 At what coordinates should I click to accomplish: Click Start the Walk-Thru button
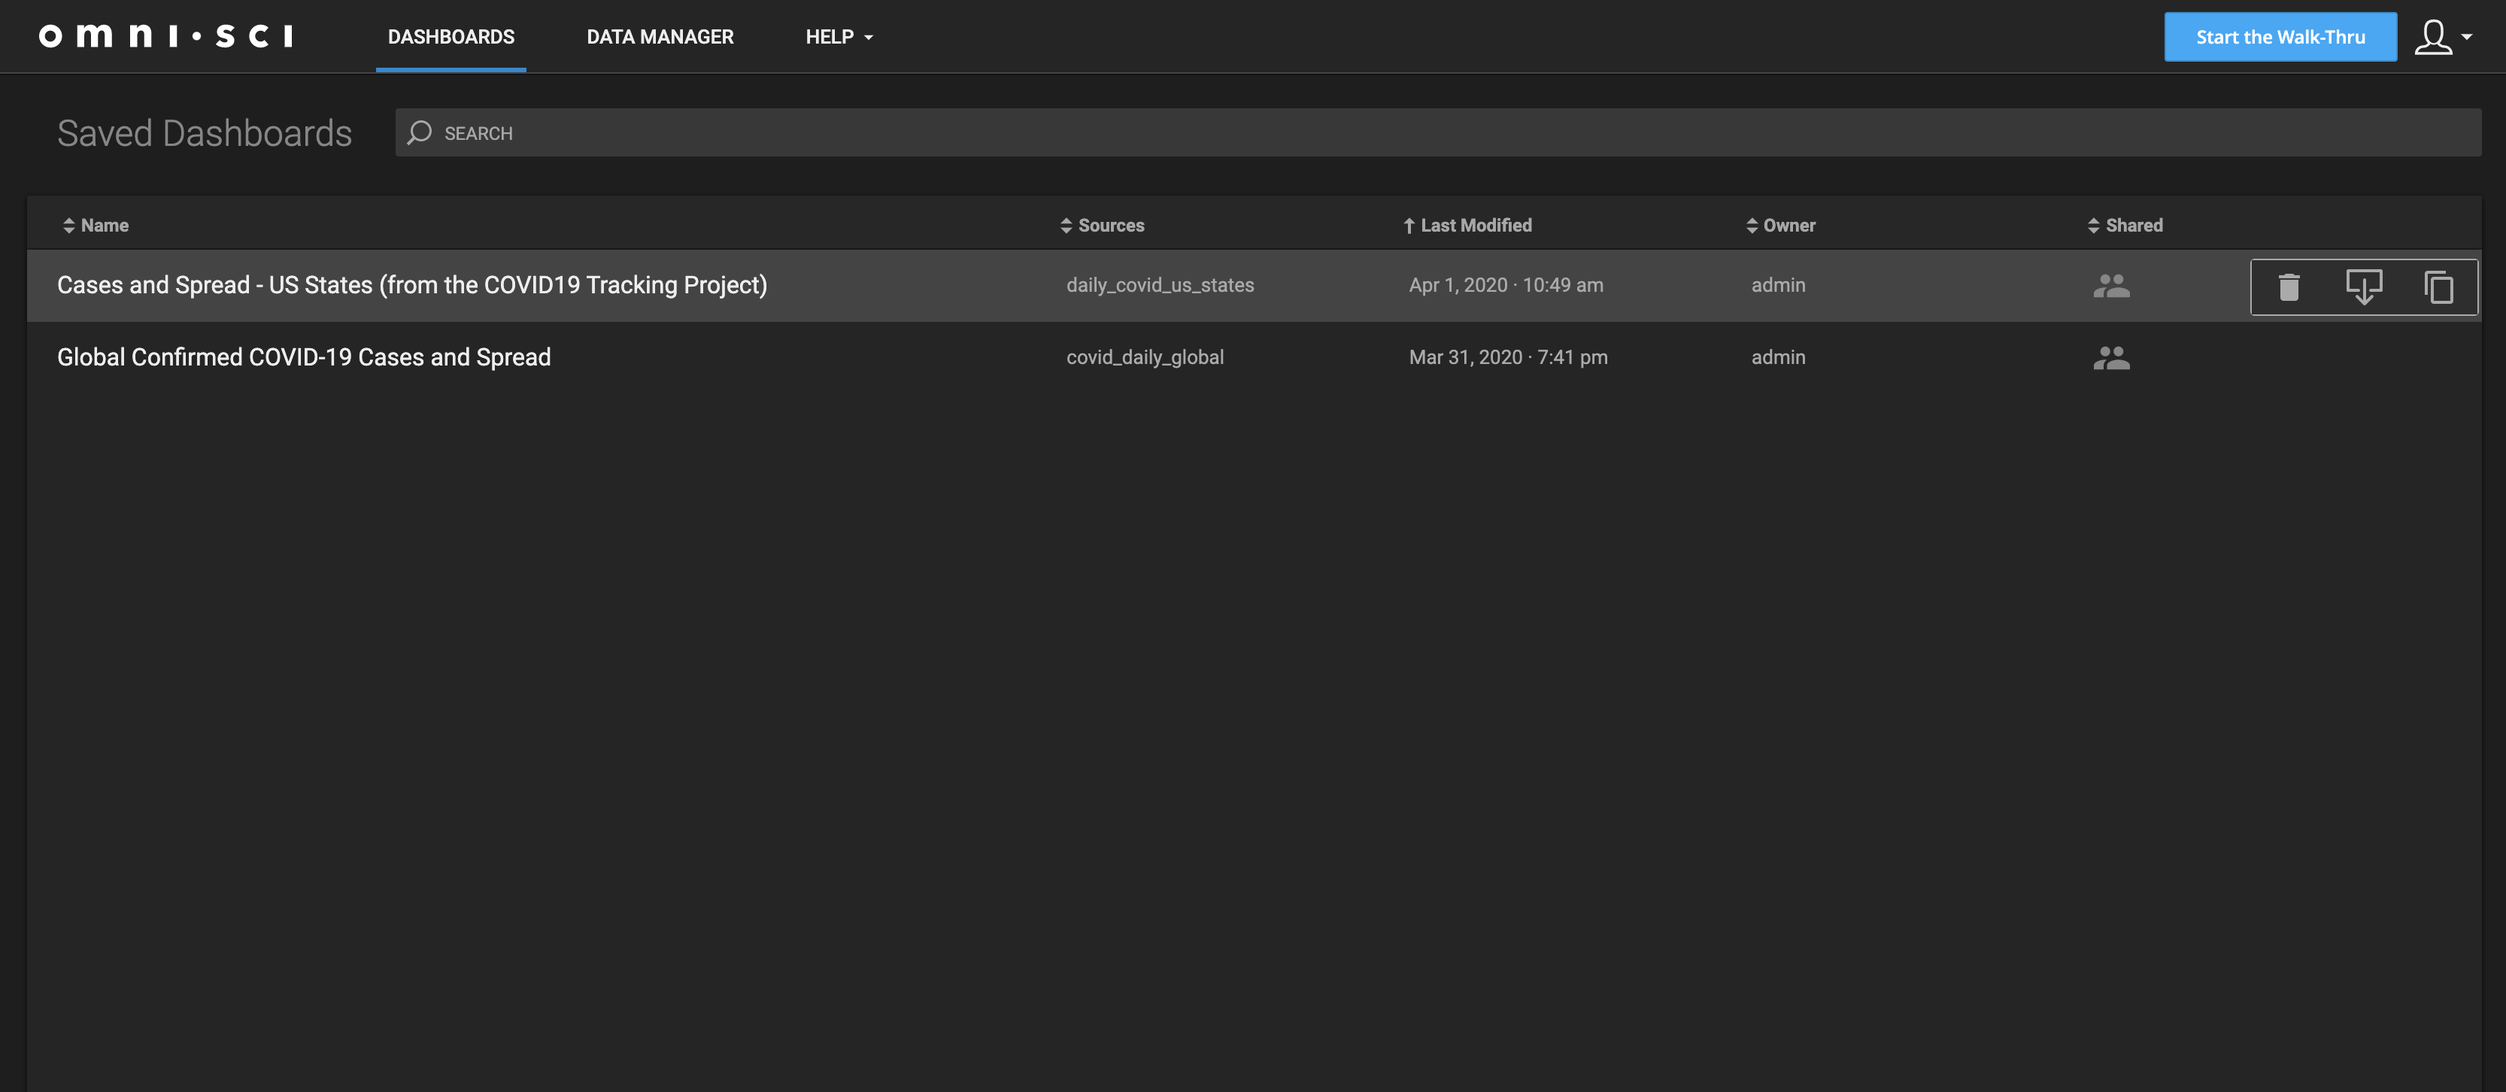[x=2280, y=37]
